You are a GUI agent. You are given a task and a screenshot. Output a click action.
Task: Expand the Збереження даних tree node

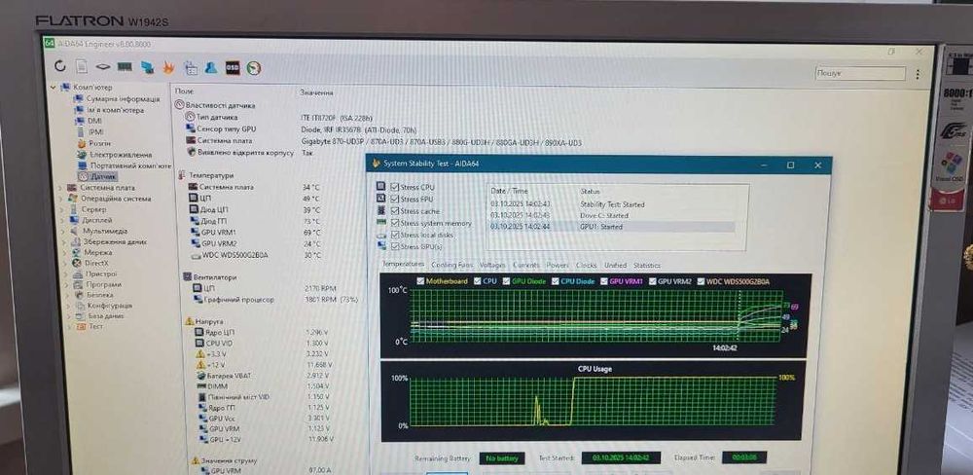click(x=63, y=241)
